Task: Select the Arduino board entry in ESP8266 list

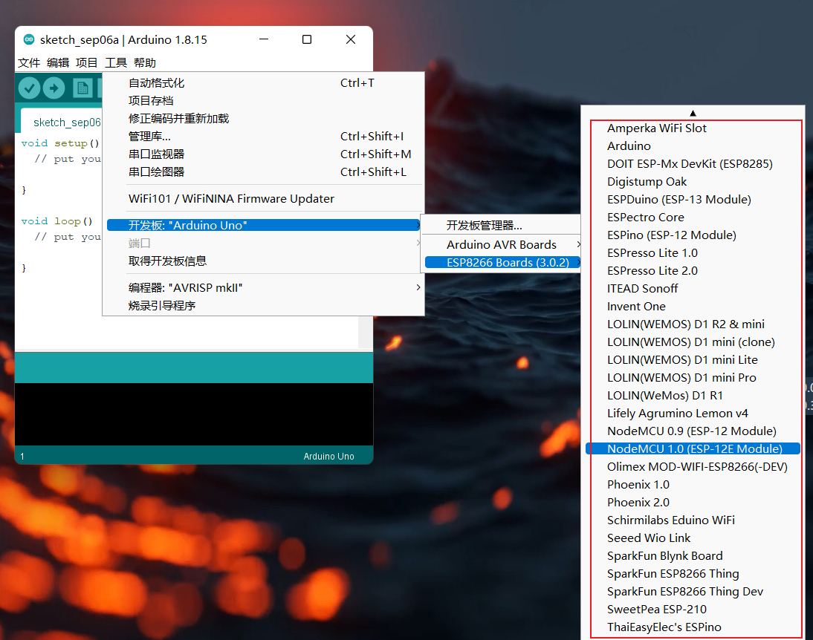Action: point(693,146)
